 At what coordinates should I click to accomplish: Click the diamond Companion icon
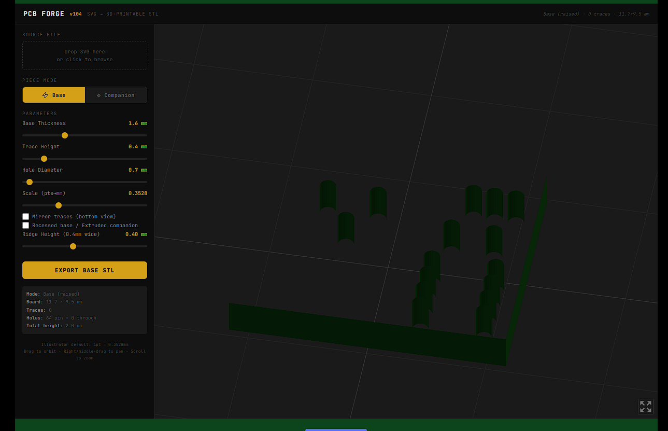98,95
